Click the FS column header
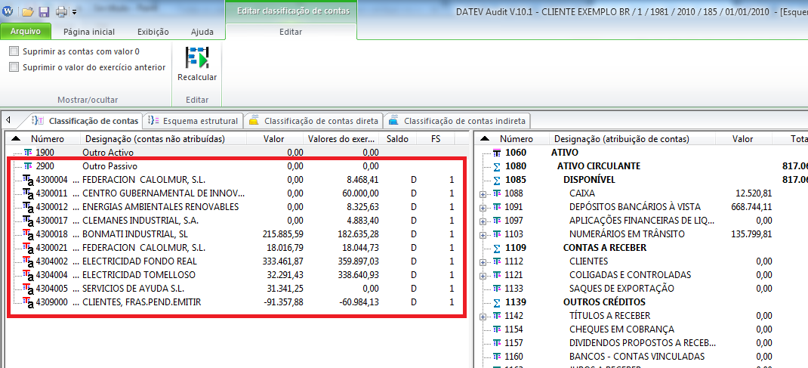This screenshot has width=808, height=368. click(436, 138)
